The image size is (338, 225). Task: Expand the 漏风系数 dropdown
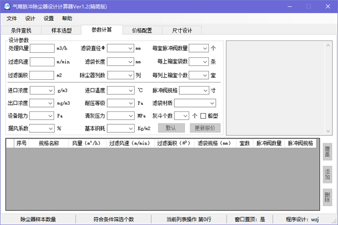42,129
